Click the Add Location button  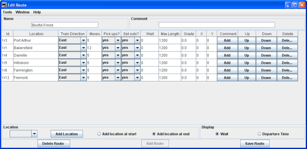(x=66, y=134)
